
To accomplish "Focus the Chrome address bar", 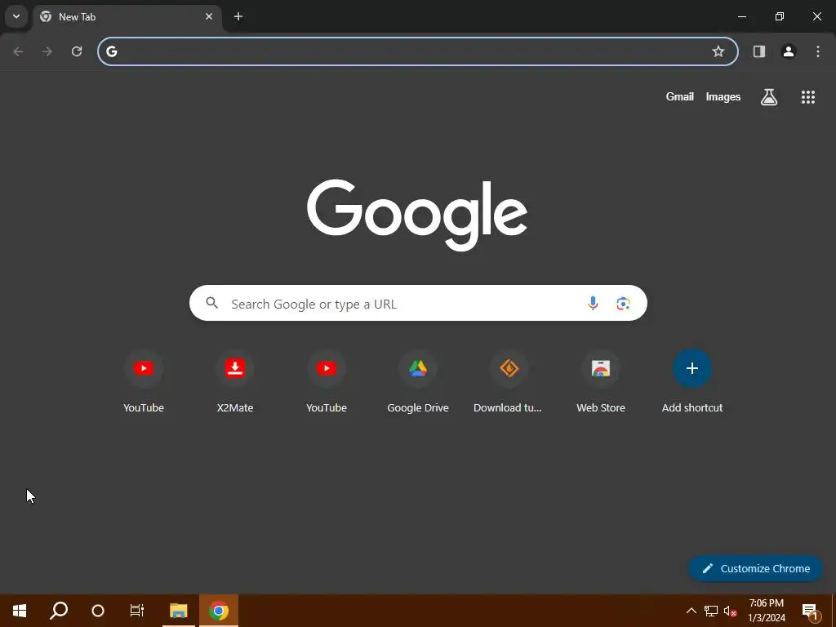I will [x=417, y=51].
